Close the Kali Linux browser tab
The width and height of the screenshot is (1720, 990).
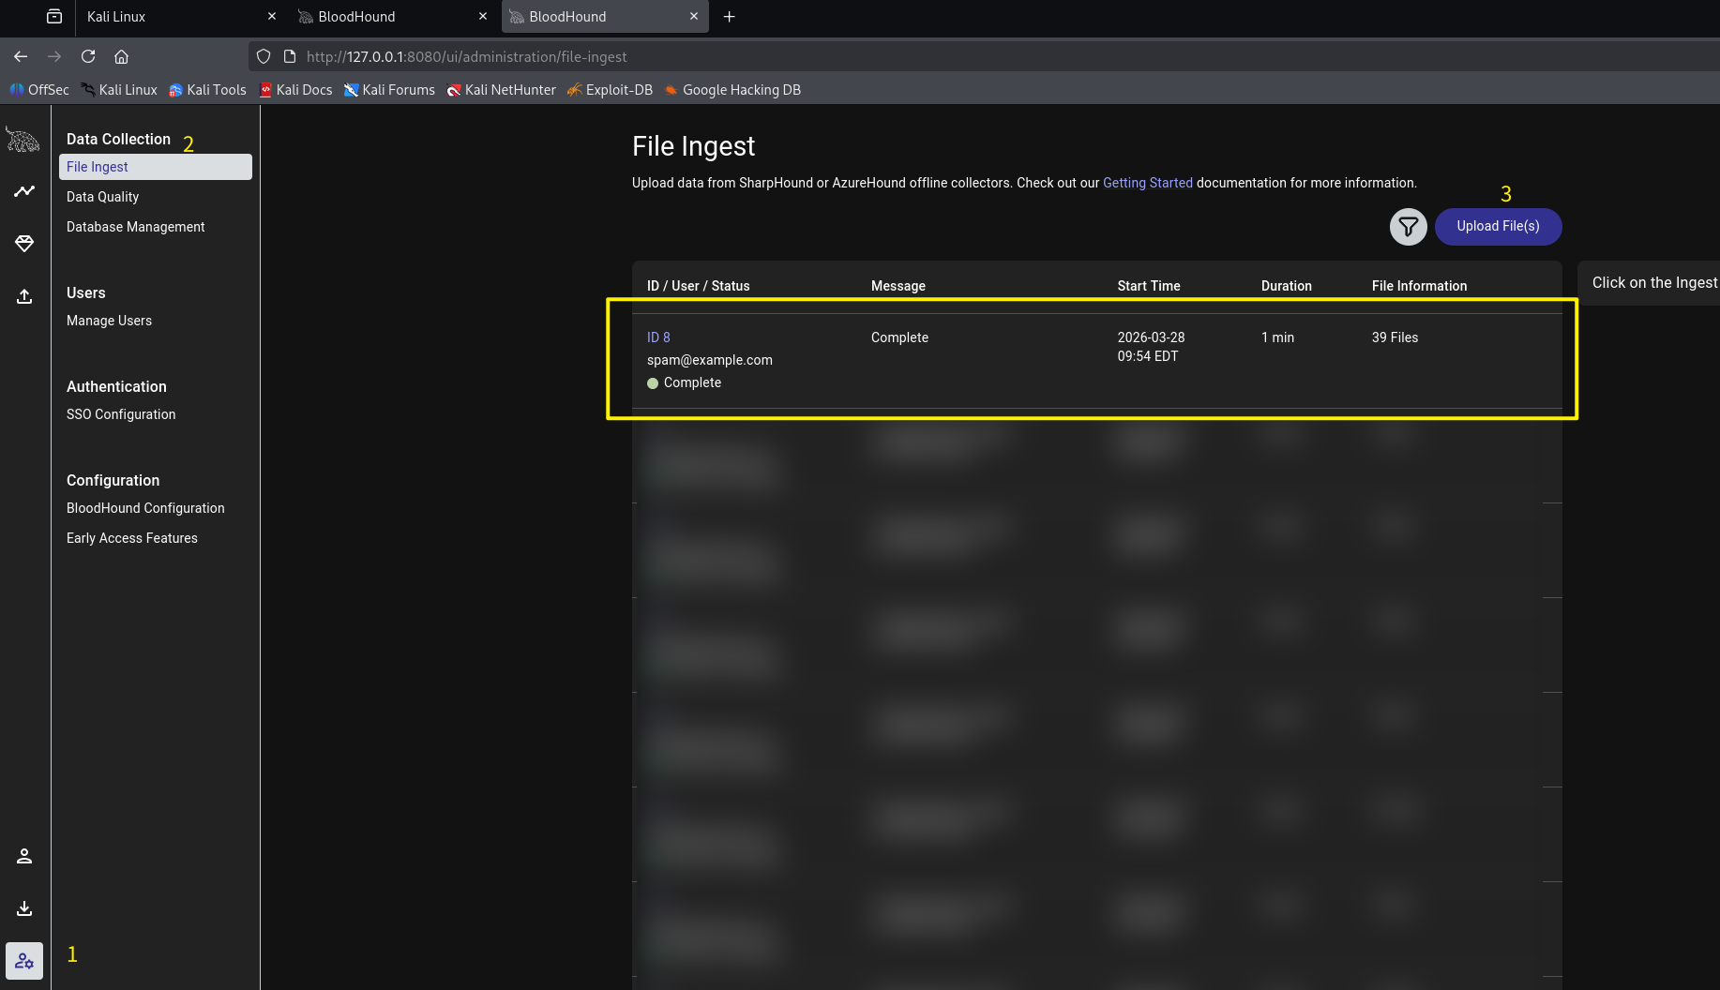[x=272, y=17]
